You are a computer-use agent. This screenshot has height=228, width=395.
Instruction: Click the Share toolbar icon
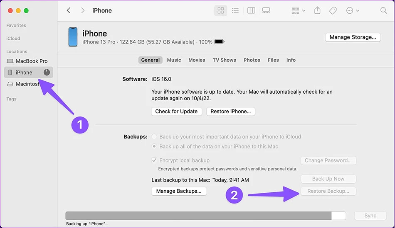[317, 10]
